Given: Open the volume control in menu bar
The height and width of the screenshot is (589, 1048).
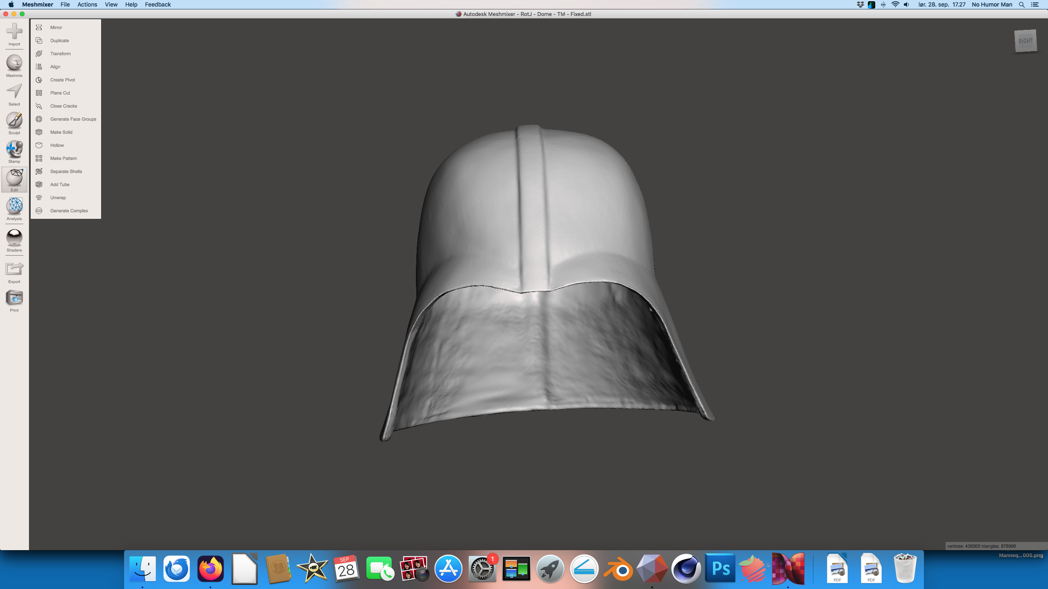Looking at the screenshot, I should point(907,4).
